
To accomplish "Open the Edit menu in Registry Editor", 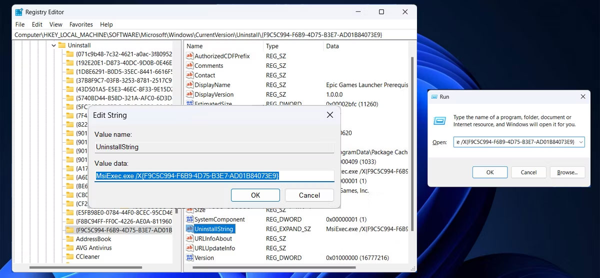I will tap(37, 24).
